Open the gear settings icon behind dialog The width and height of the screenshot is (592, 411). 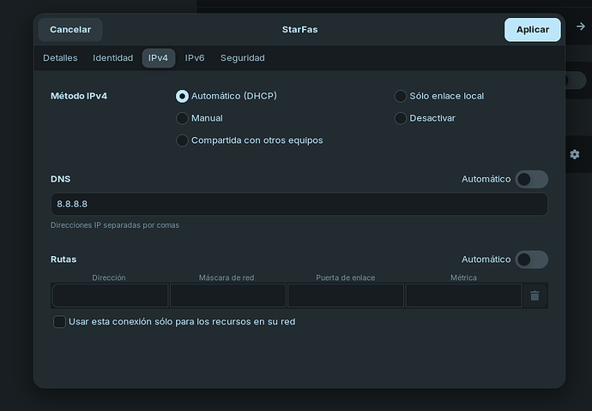(x=575, y=154)
